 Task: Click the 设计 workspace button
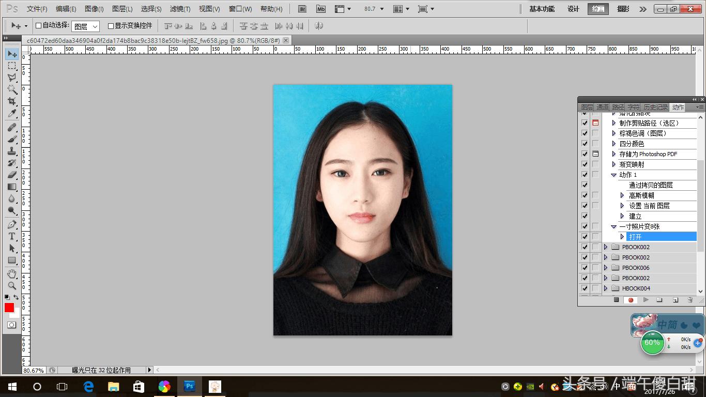tap(573, 9)
